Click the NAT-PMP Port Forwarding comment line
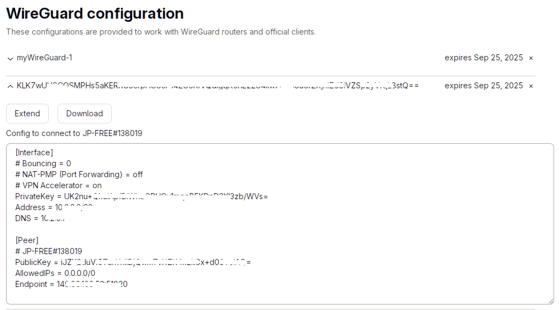Image resolution: width=559 pixels, height=310 pixels. click(79, 174)
